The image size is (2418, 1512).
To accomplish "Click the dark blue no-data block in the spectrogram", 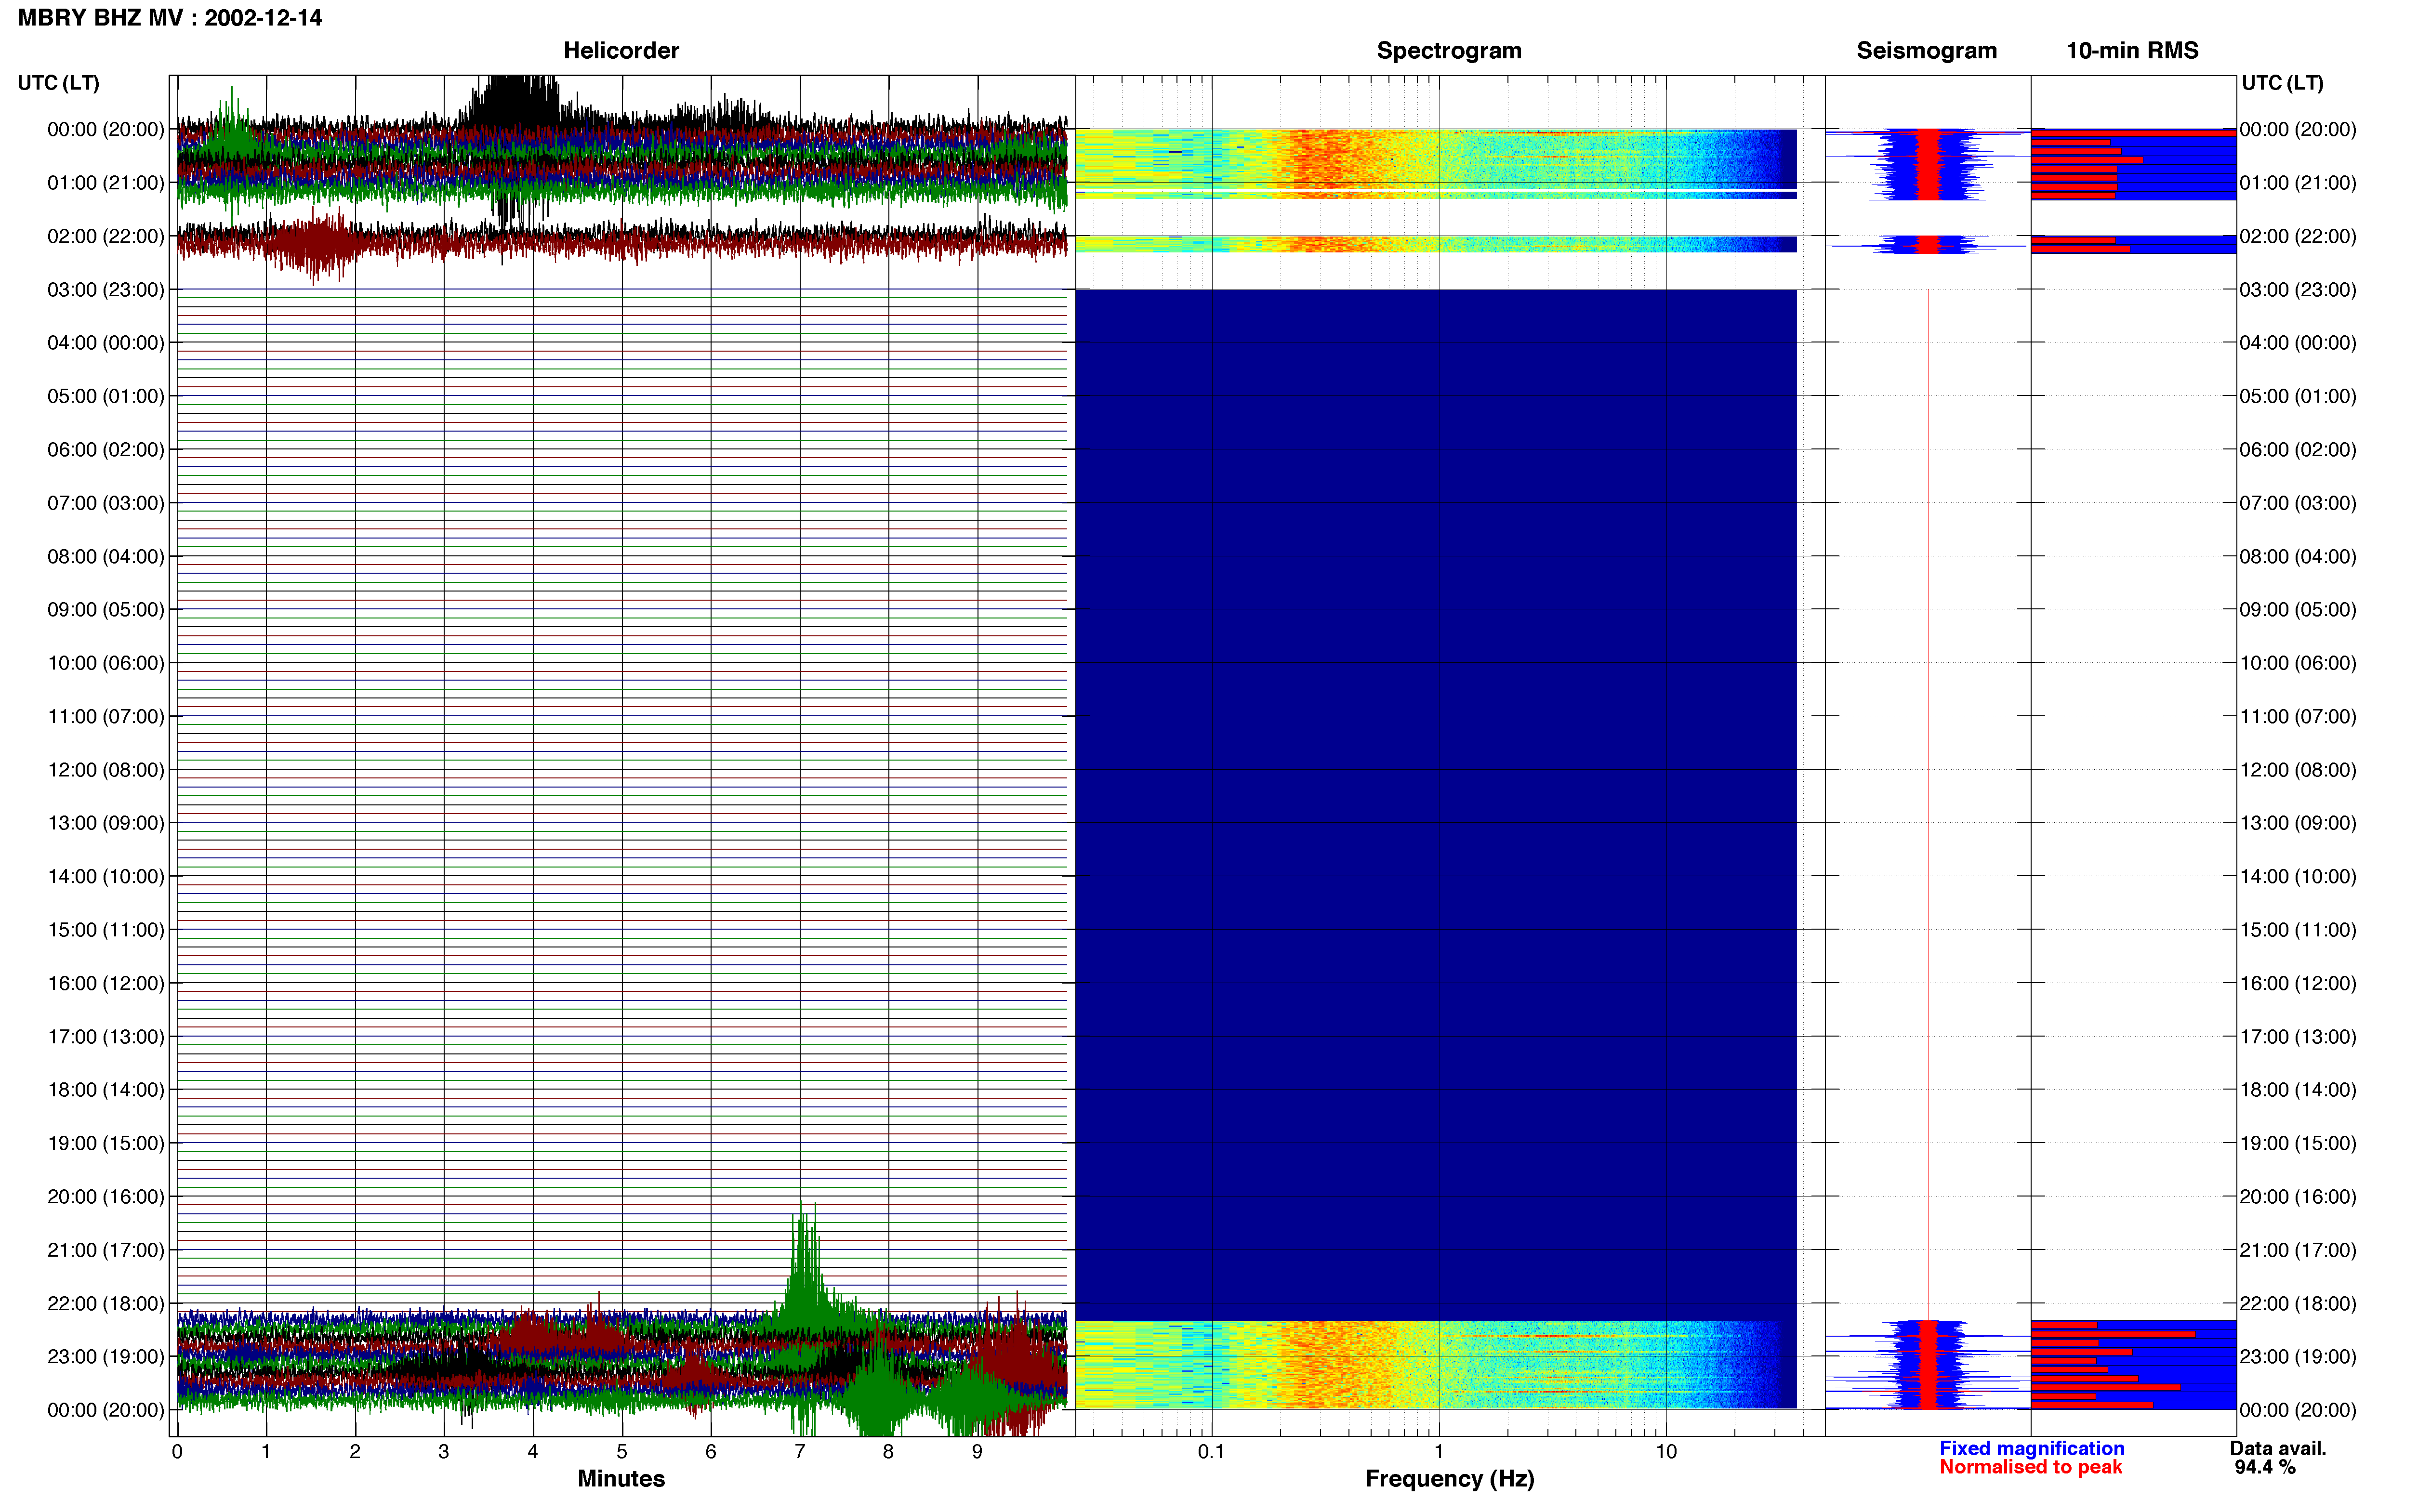I will point(1436,805).
